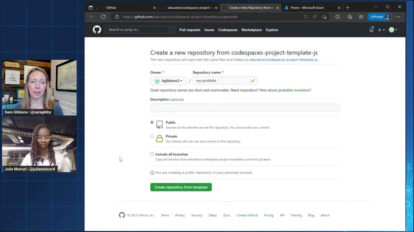Select the Private radio button
The image size is (414, 232).
coord(152,136)
